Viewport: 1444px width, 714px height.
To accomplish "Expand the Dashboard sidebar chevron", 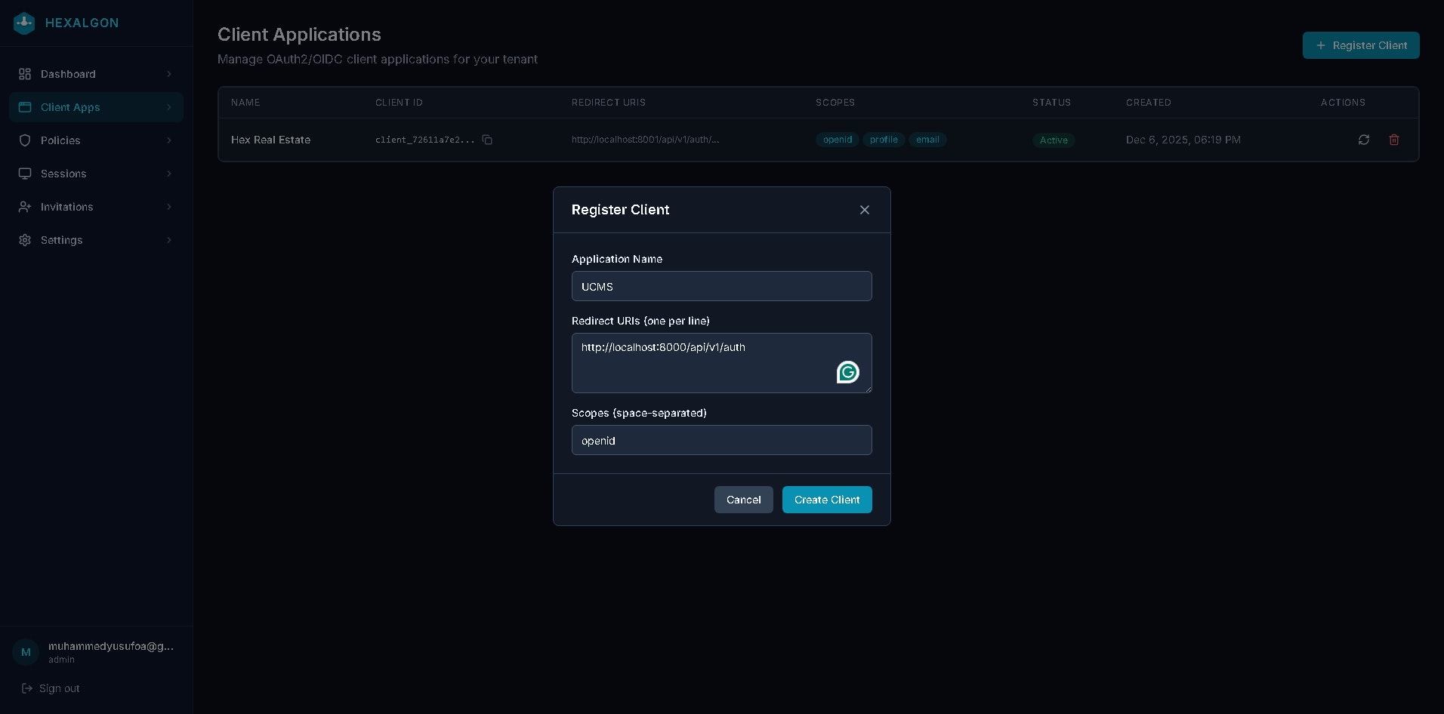I will (169, 74).
